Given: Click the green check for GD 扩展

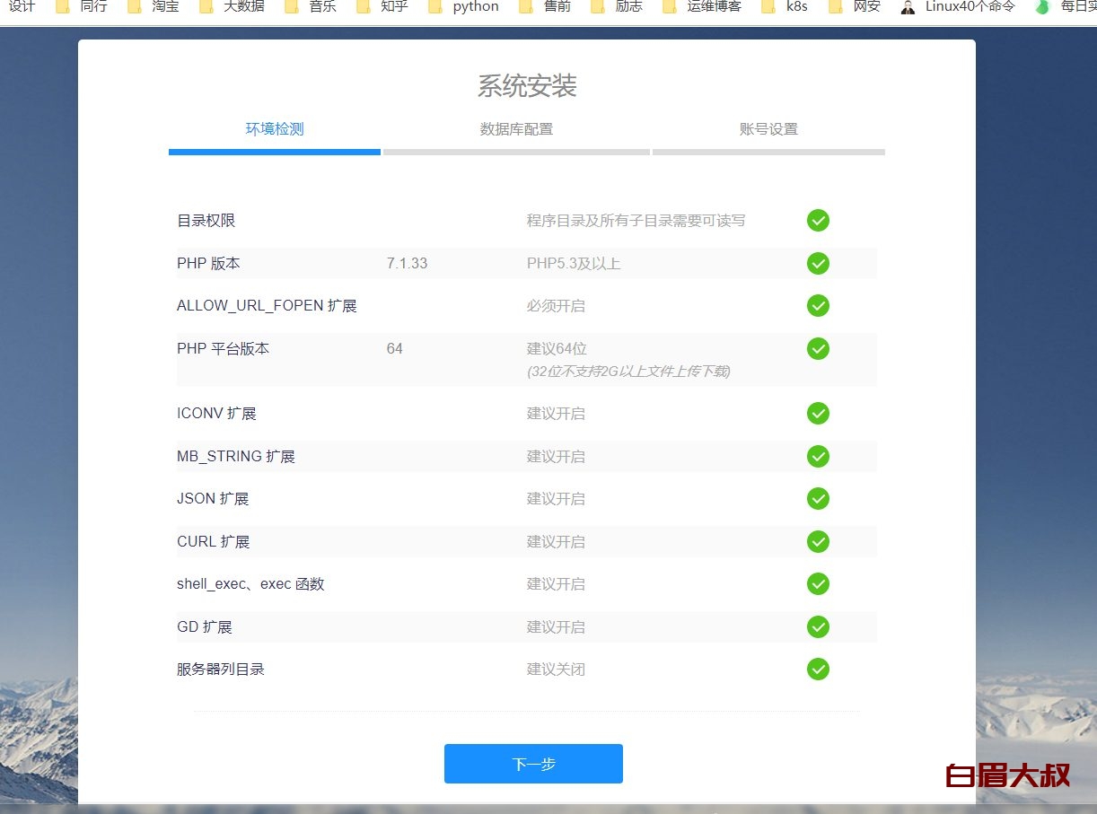Looking at the screenshot, I should pyautogui.click(x=818, y=626).
